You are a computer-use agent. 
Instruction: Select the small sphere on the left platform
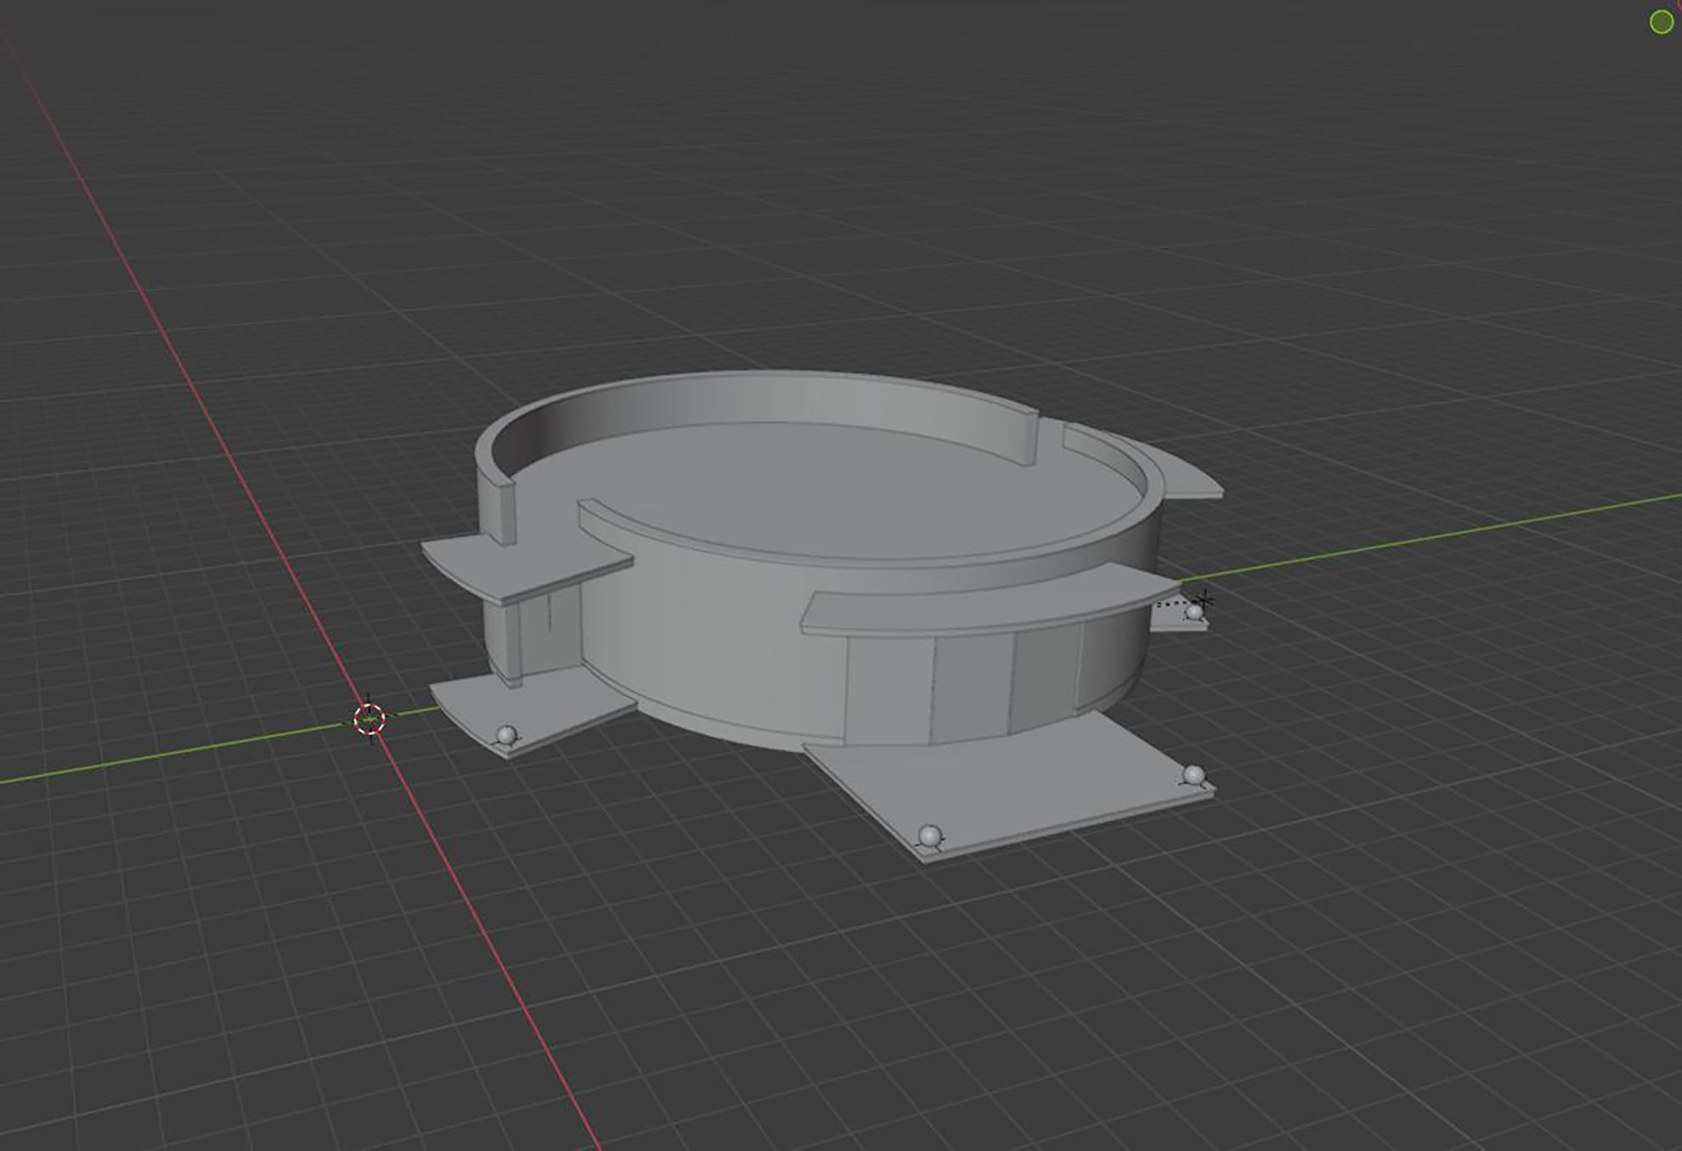(507, 735)
